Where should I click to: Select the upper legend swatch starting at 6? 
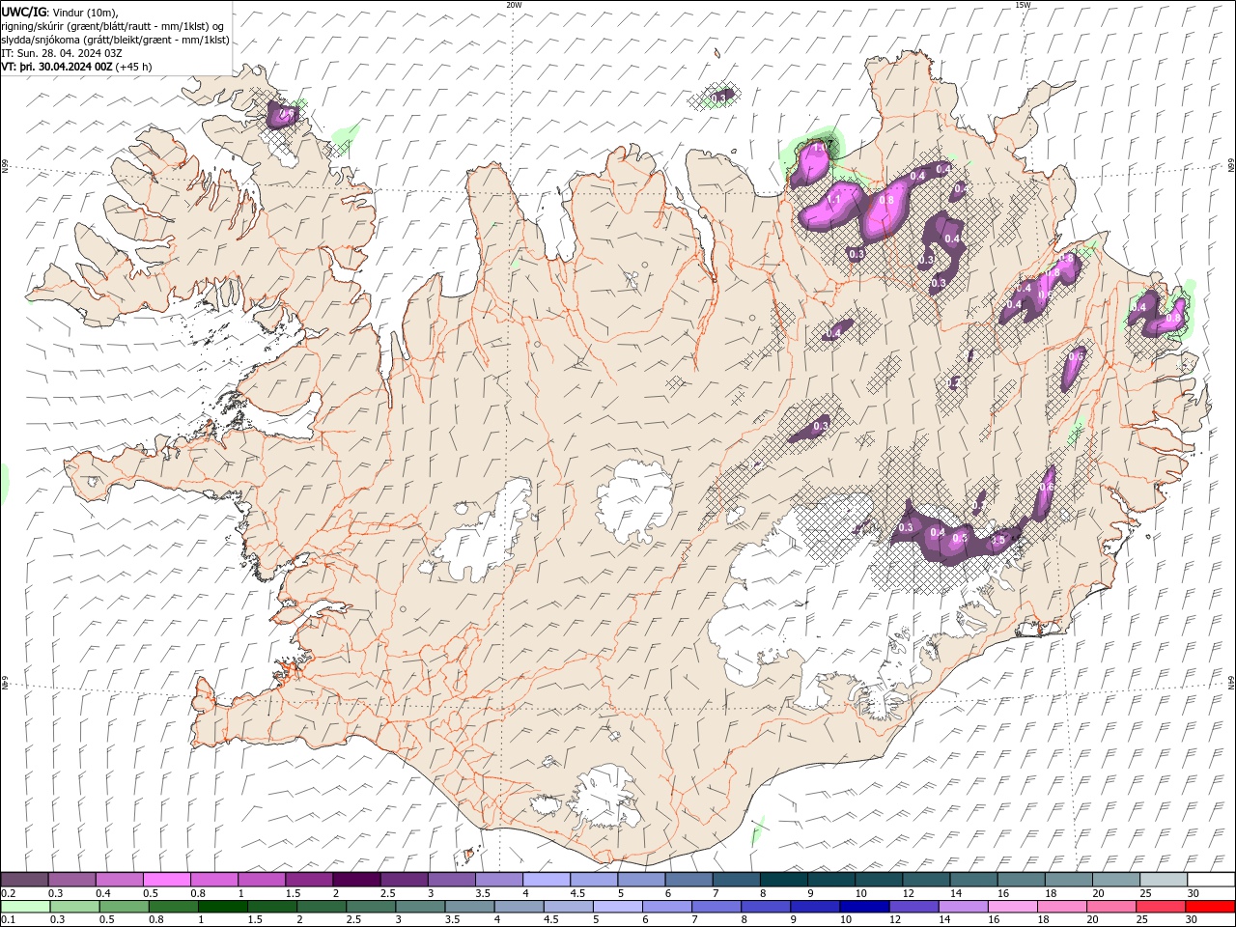click(689, 880)
